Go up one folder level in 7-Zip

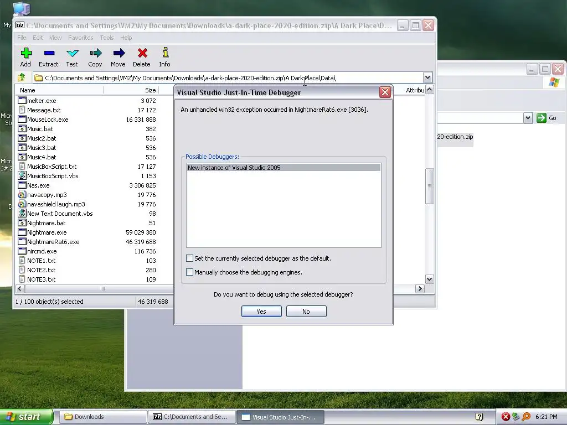click(x=22, y=77)
